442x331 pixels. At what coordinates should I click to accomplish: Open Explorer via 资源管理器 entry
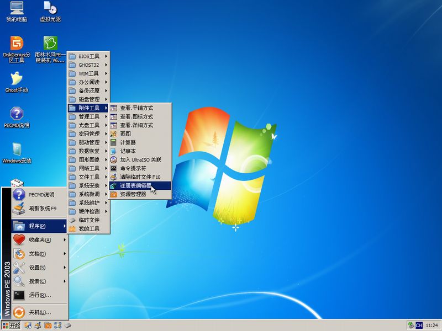point(139,194)
